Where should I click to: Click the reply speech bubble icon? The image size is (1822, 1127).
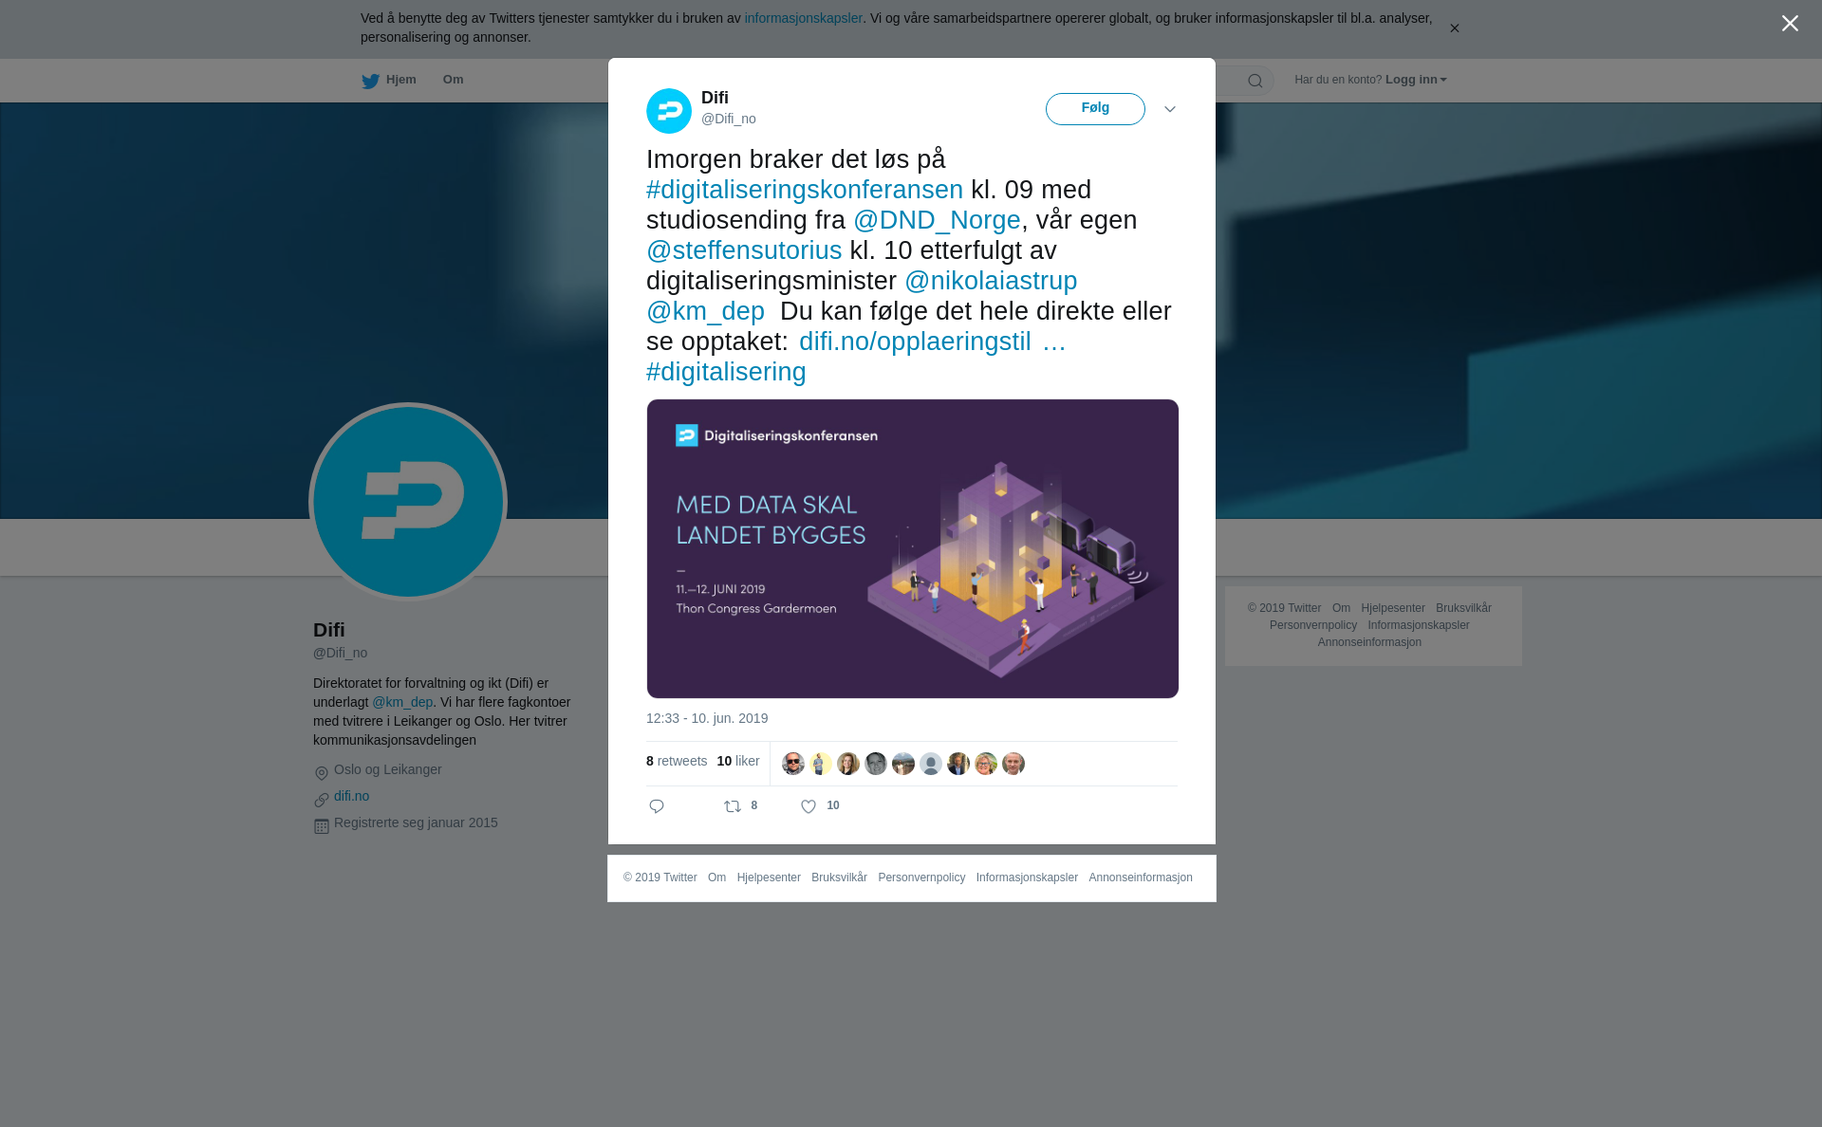(657, 806)
